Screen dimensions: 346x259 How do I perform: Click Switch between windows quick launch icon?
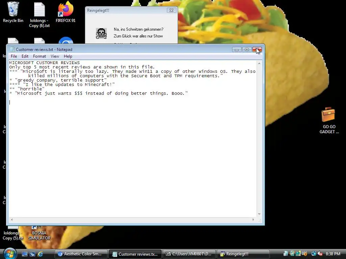point(32,254)
